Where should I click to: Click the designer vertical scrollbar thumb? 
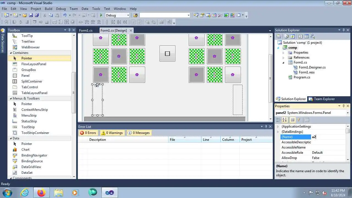click(x=270, y=78)
